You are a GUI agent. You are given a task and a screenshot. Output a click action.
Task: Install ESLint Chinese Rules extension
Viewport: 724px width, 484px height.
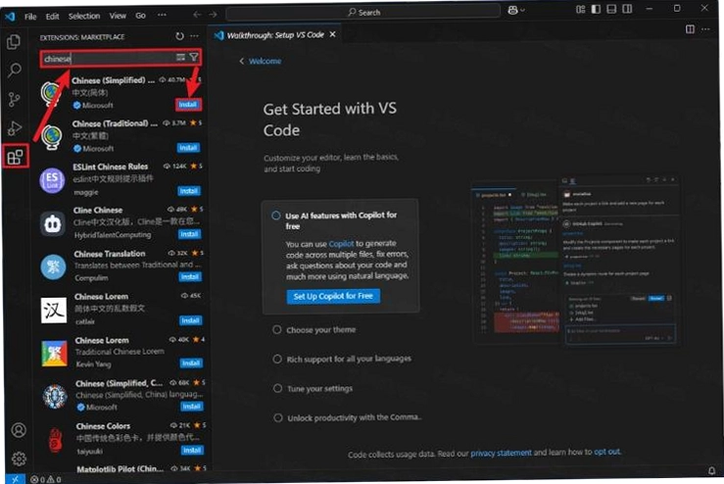point(189,191)
